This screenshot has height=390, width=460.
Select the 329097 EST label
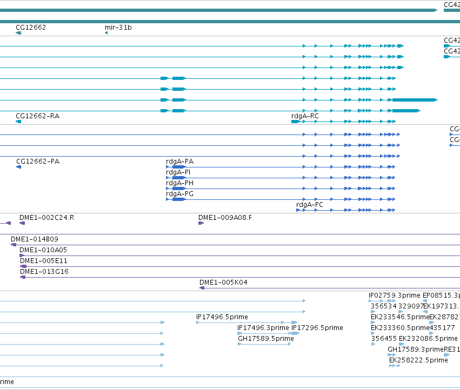pyautogui.click(x=411, y=306)
